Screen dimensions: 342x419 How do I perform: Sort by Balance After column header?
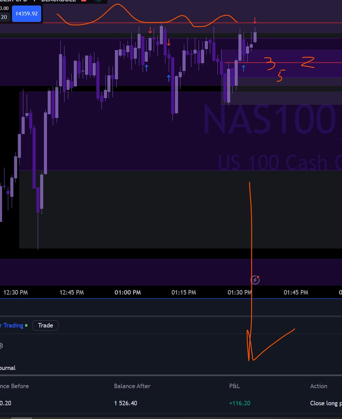(132, 386)
